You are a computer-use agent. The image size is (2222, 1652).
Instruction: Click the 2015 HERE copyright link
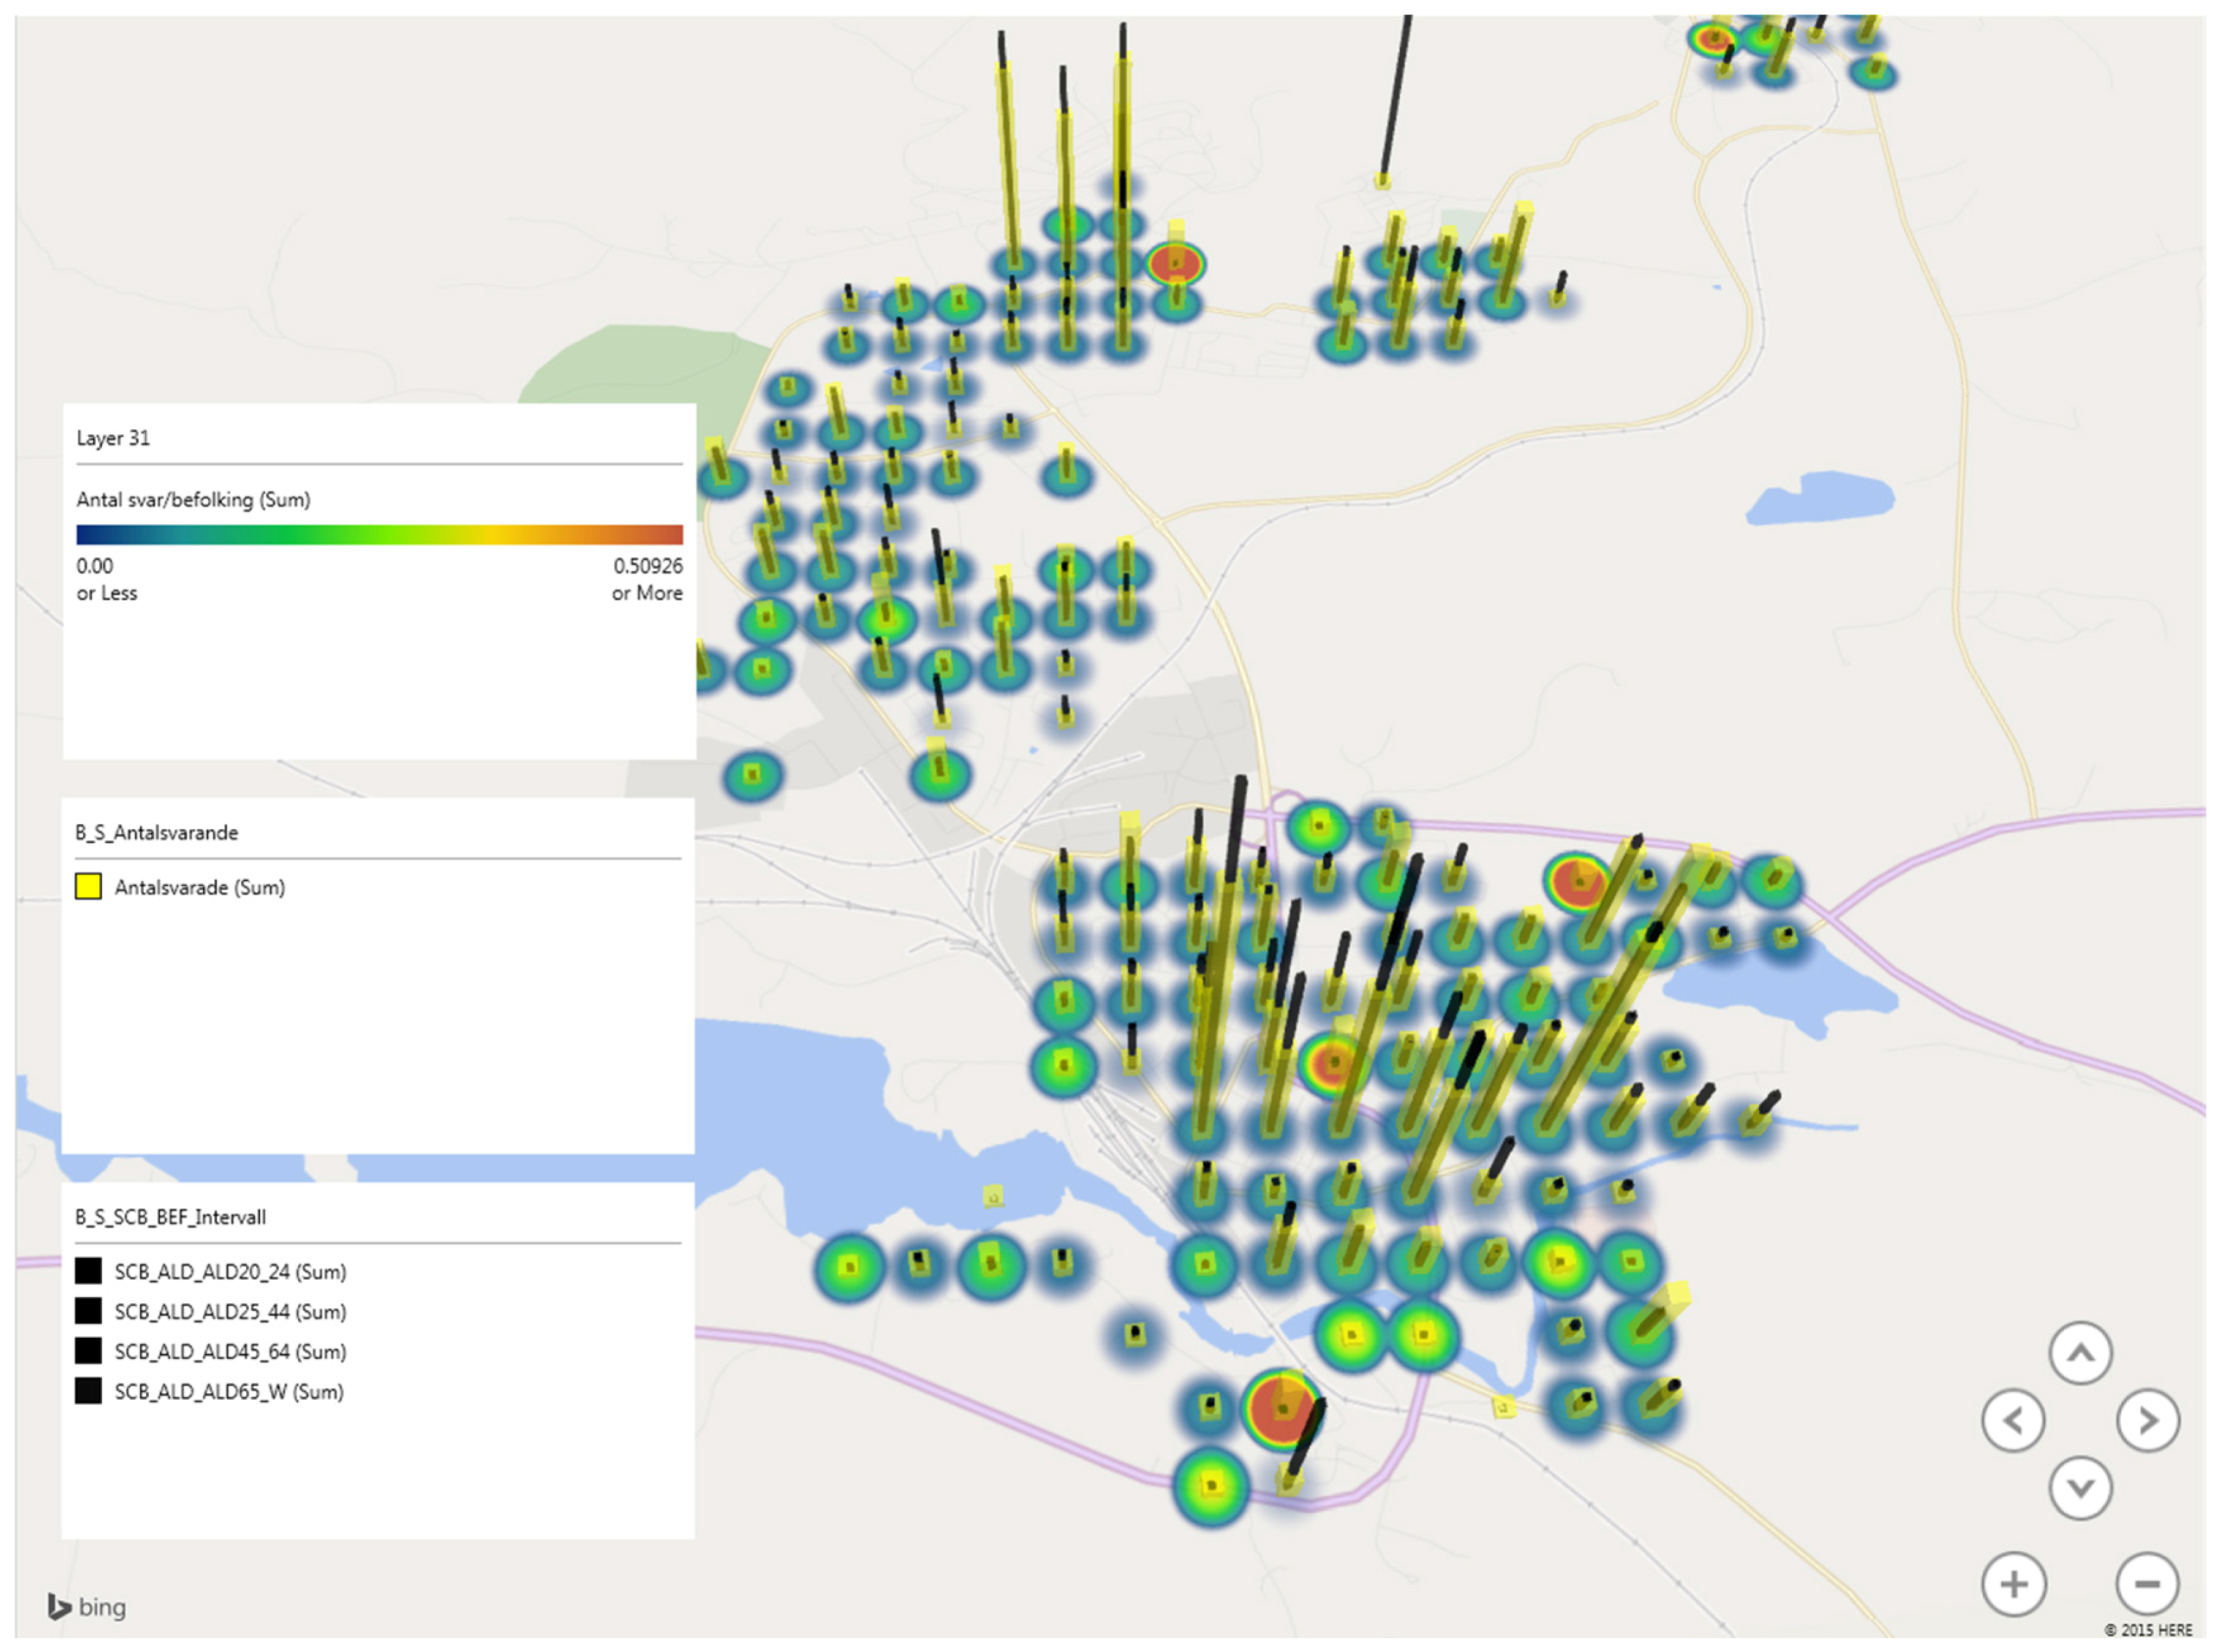(2148, 1629)
